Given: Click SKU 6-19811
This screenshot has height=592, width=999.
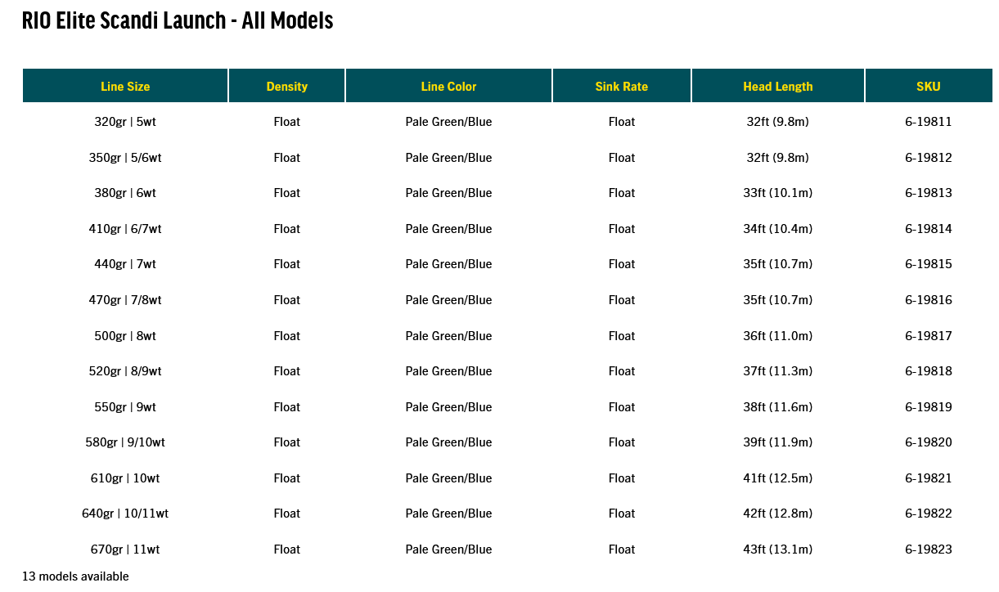Looking at the screenshot, I should (929, 122).
